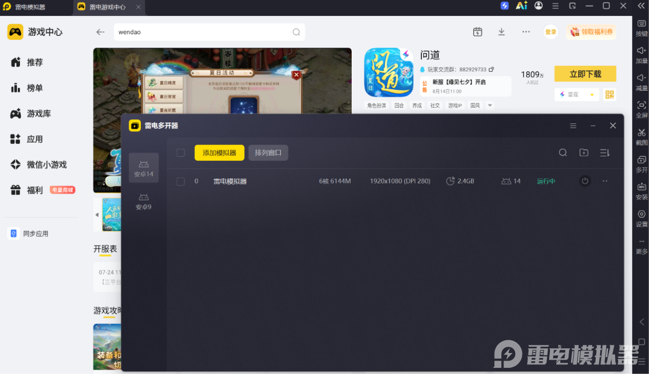Click 立即下载 download button
649x374 pixels.
pos(585,74)
